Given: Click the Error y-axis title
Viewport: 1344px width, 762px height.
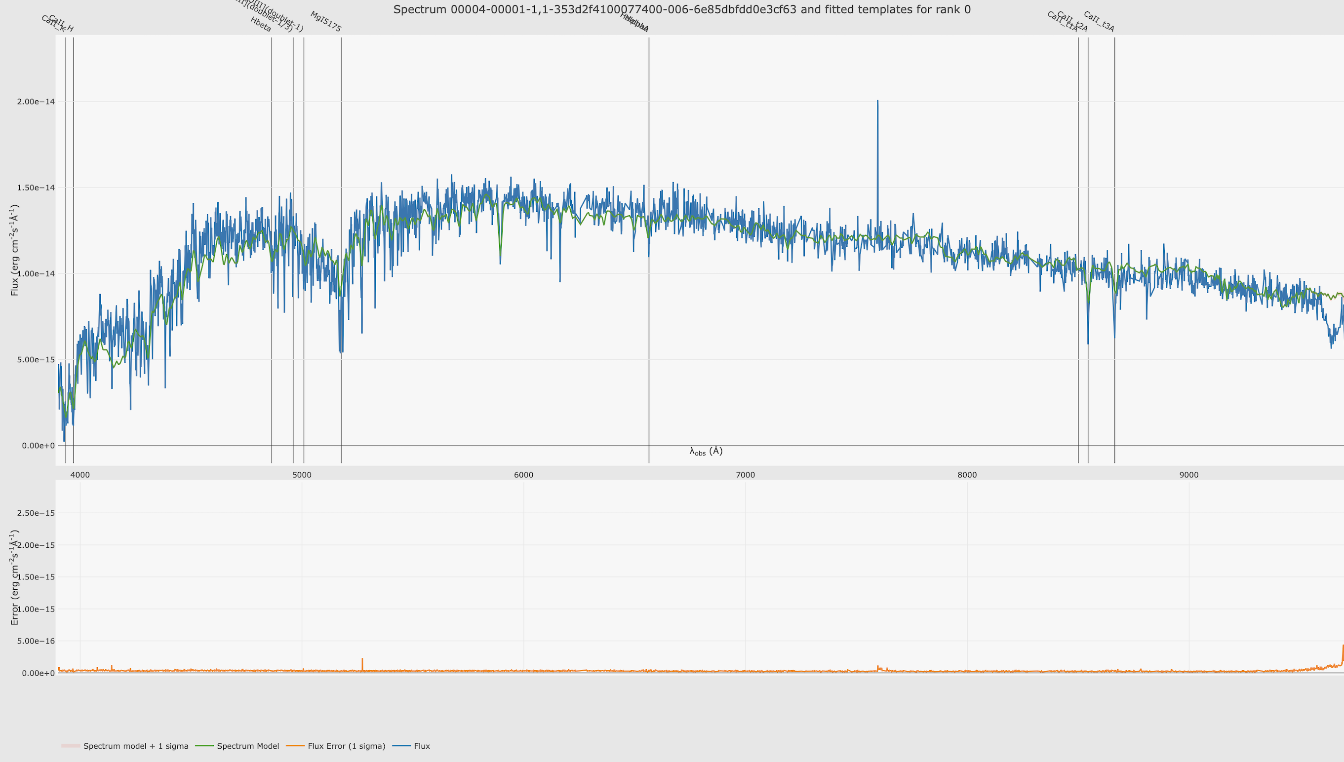Looking at the screenshot, I should pyautogui.click(x=15, y=577).
